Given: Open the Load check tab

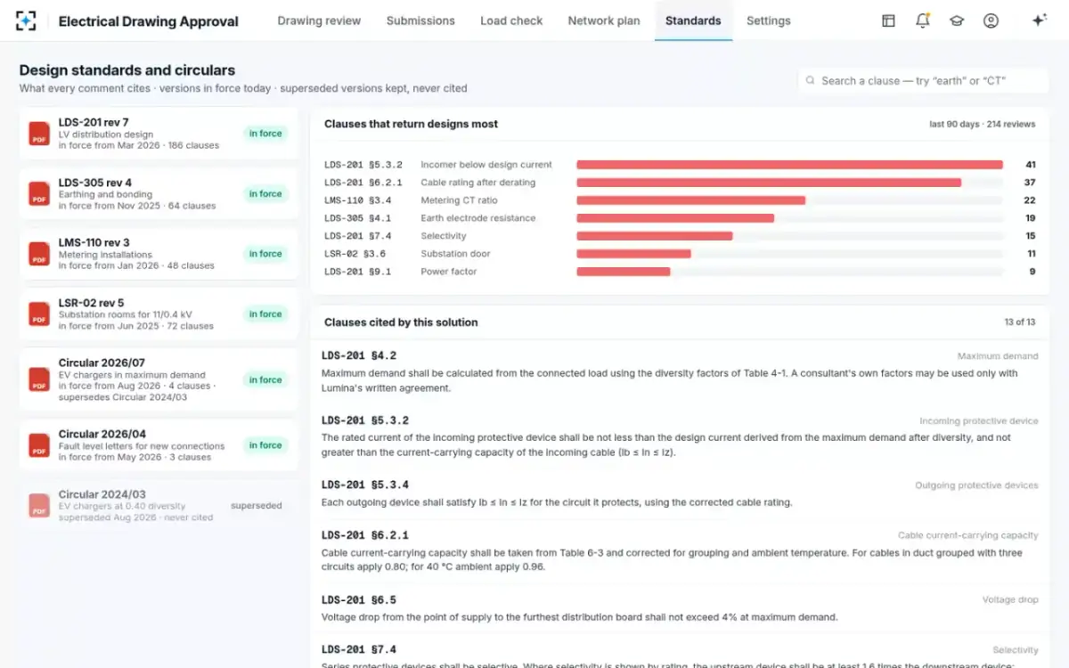Looking at the screenshot, I should coord(511,20).
